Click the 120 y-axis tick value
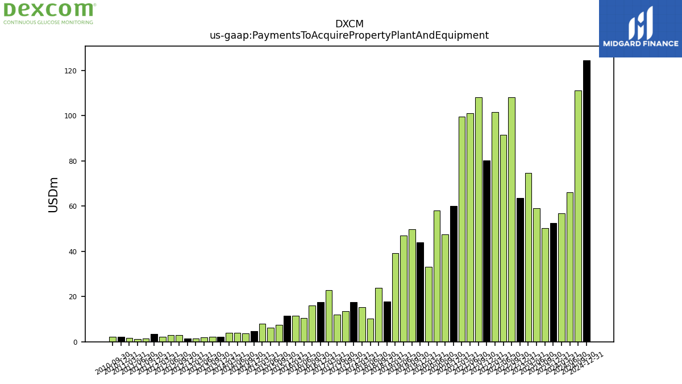682x384 pixels. [x=70, y=71]
